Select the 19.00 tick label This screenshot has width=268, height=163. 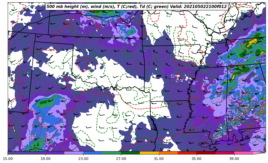tap(45, 159)
